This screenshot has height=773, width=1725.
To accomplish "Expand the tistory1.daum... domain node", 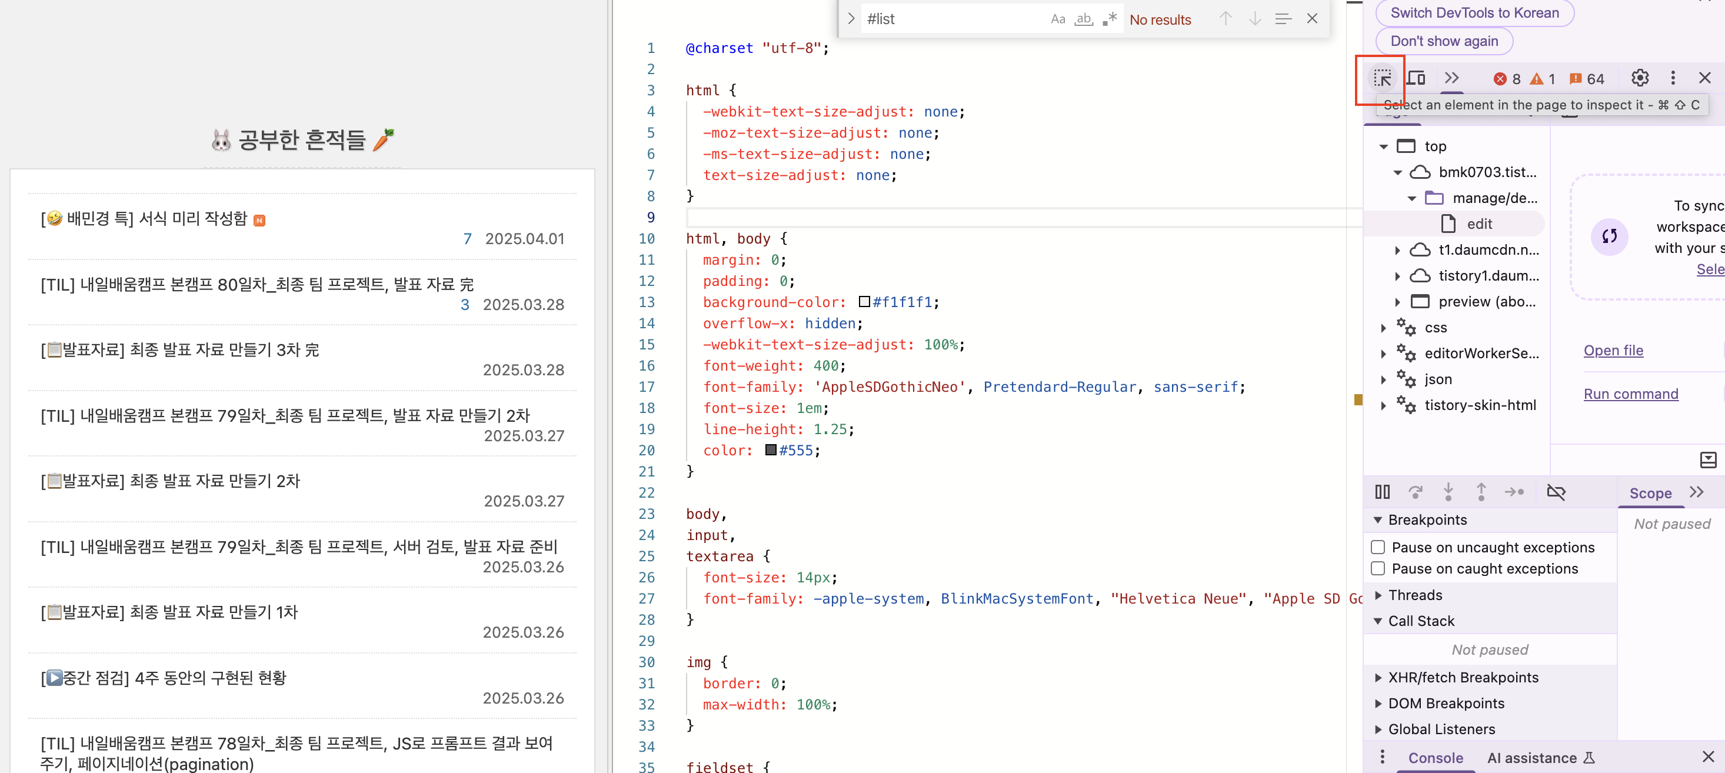I will point(1397,276).
